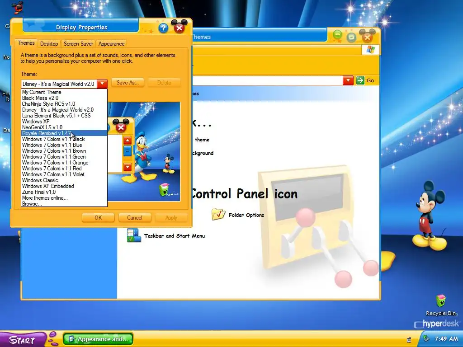
Task: Maximize the Themes control panel window
Action: point(351,37)
